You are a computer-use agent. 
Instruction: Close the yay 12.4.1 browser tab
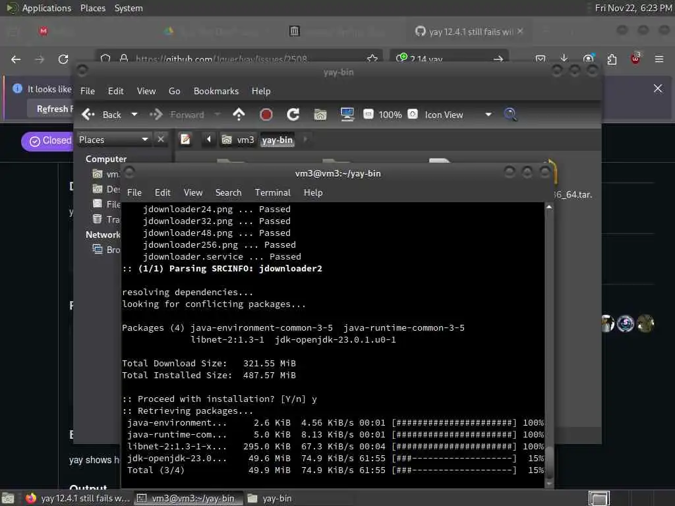point(520,31)
